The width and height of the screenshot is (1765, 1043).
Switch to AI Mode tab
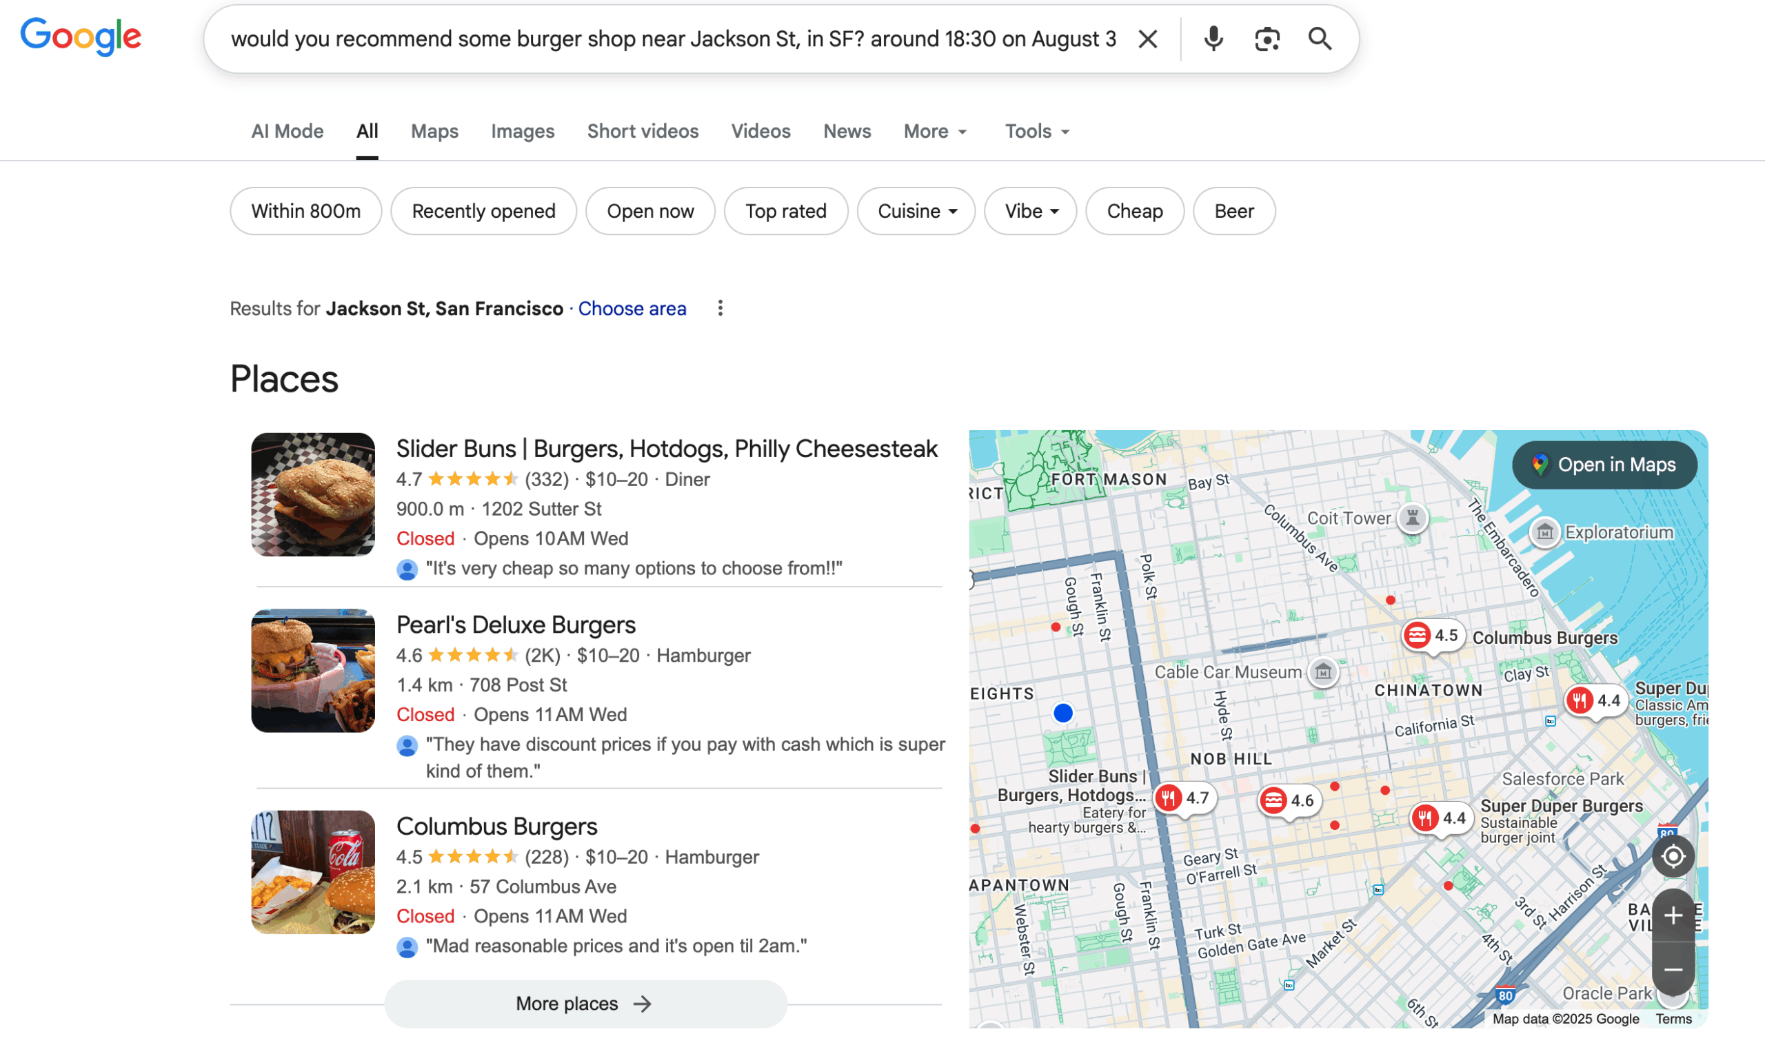pyautogui.click(x=288, y=132)
